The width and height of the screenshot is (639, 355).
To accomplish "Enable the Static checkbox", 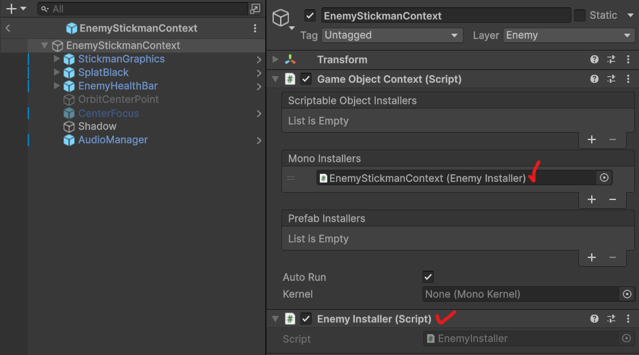I will (580, 15).
